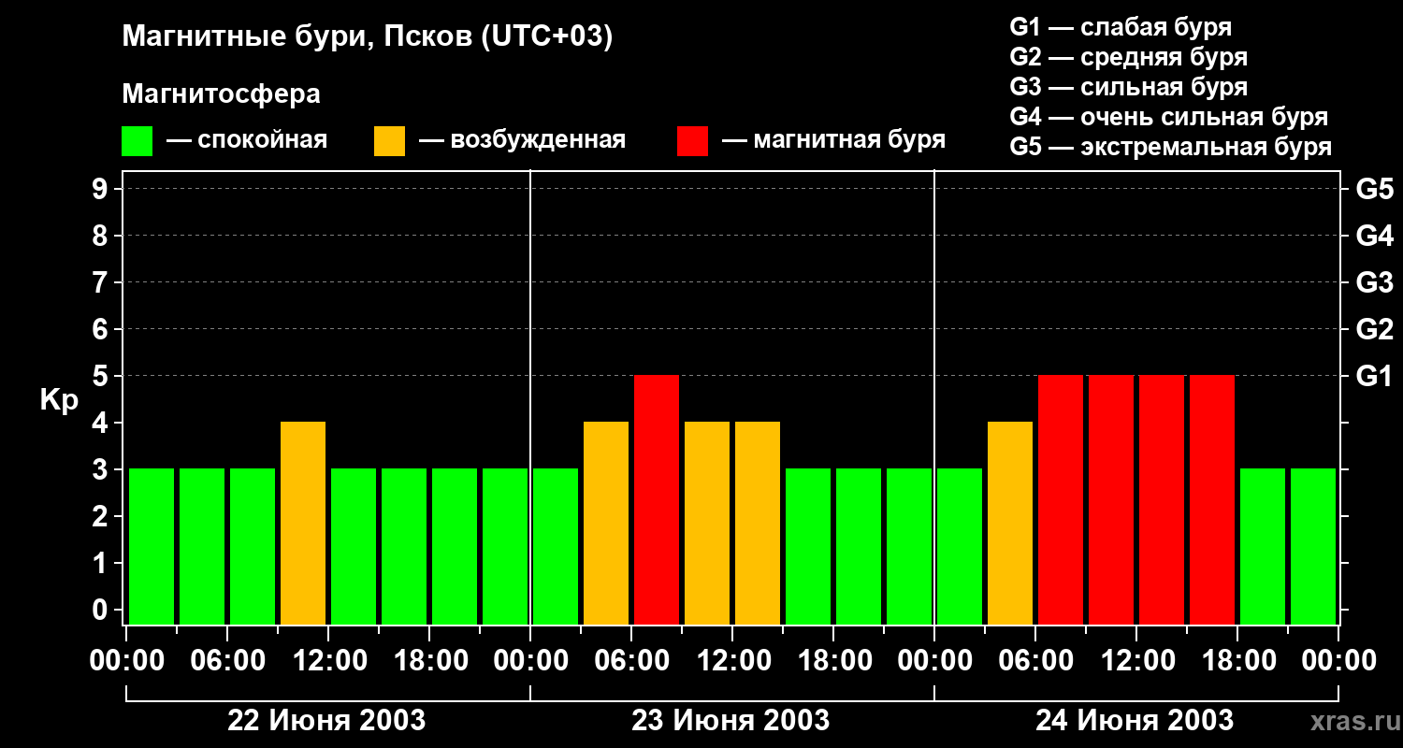This screenshot has height=748, width=1403.
Task: Click the right-axis 'G1' label beside Kp 5
Action: pyautogui.click(x=1375, y=376)
